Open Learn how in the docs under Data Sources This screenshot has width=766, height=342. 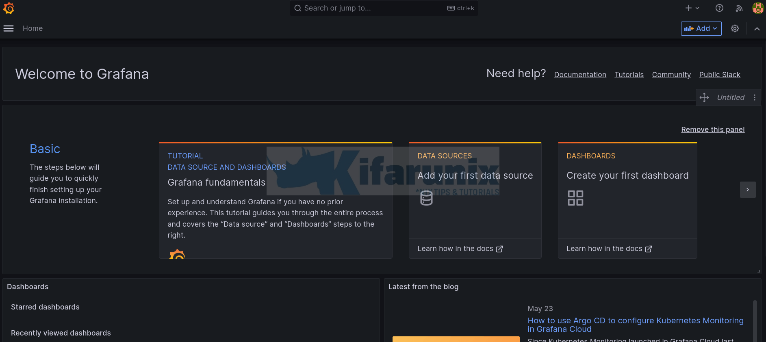click(460, 249)
